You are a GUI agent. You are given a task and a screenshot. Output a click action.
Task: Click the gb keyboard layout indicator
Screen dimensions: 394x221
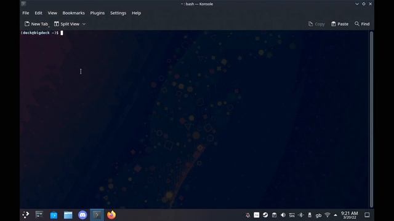click(318, 215)
